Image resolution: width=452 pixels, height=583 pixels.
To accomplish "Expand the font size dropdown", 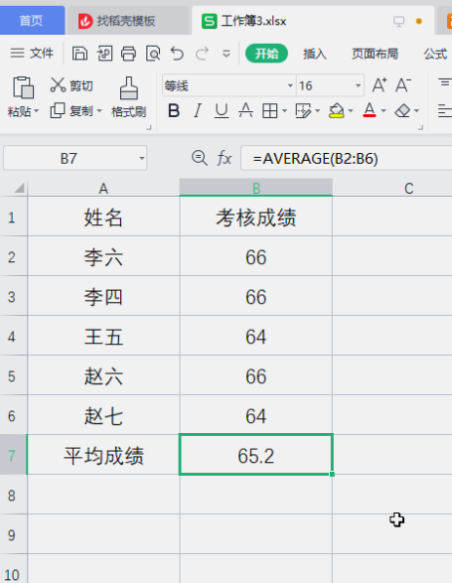I will [x=358, y=85].
